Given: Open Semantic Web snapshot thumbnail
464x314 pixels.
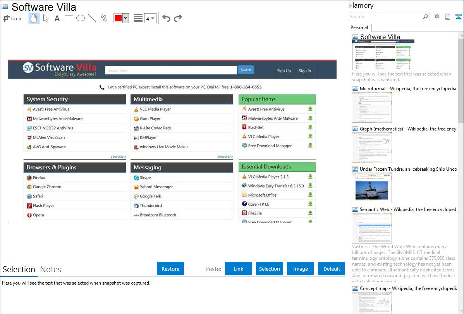Looking at the screenshot, I should click(372, 228).
